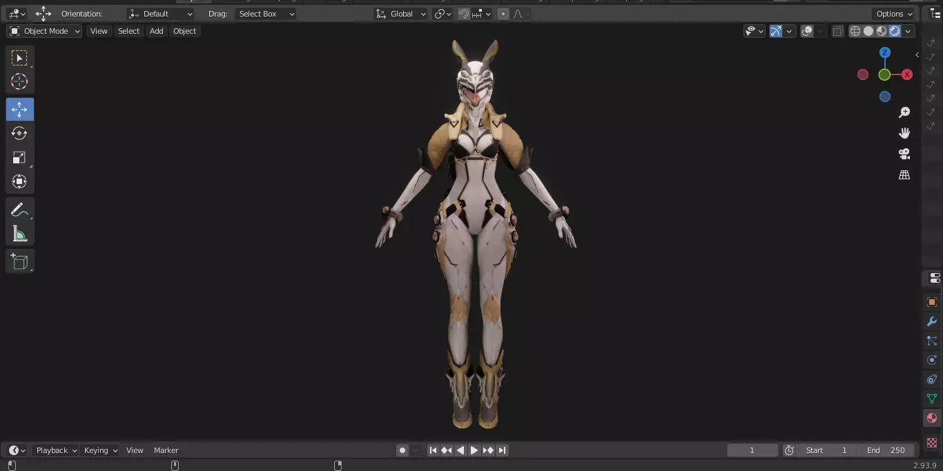
Task: Select the Select Box tool
Action: [19, 58]
